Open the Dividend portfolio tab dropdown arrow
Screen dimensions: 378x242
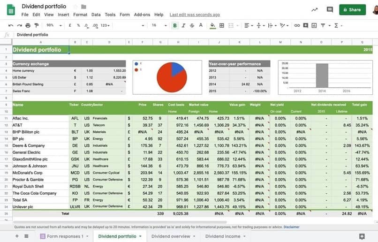click(140, 236)
